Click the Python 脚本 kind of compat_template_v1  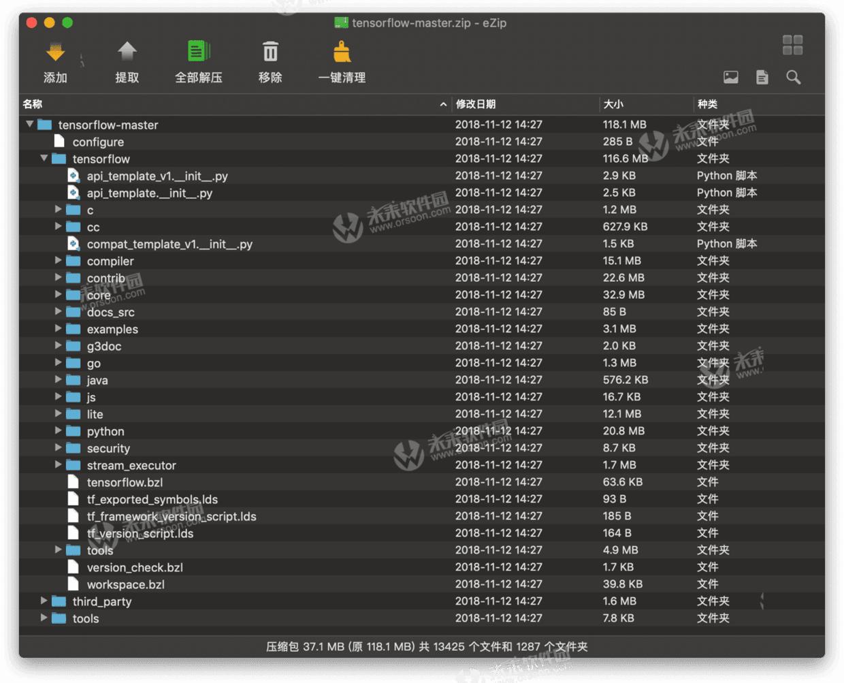tap(727, 244)
